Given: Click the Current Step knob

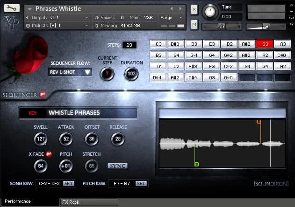Looking at the screenshot, I should pos(108,74).
